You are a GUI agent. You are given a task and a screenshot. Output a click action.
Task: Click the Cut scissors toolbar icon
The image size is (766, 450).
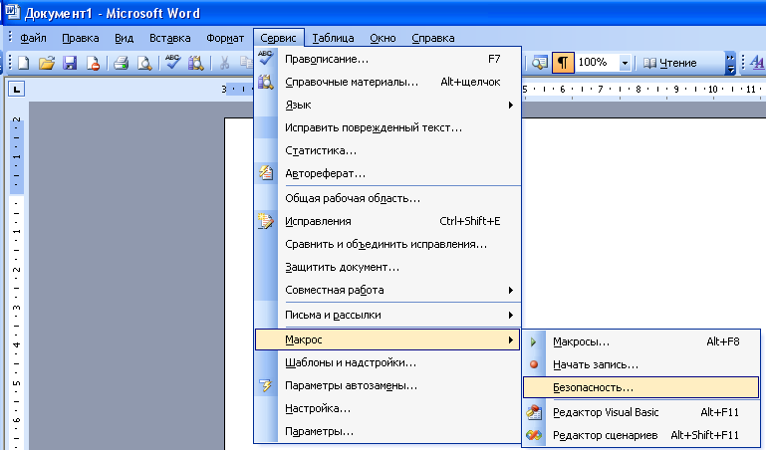click(x=224, y=63)
